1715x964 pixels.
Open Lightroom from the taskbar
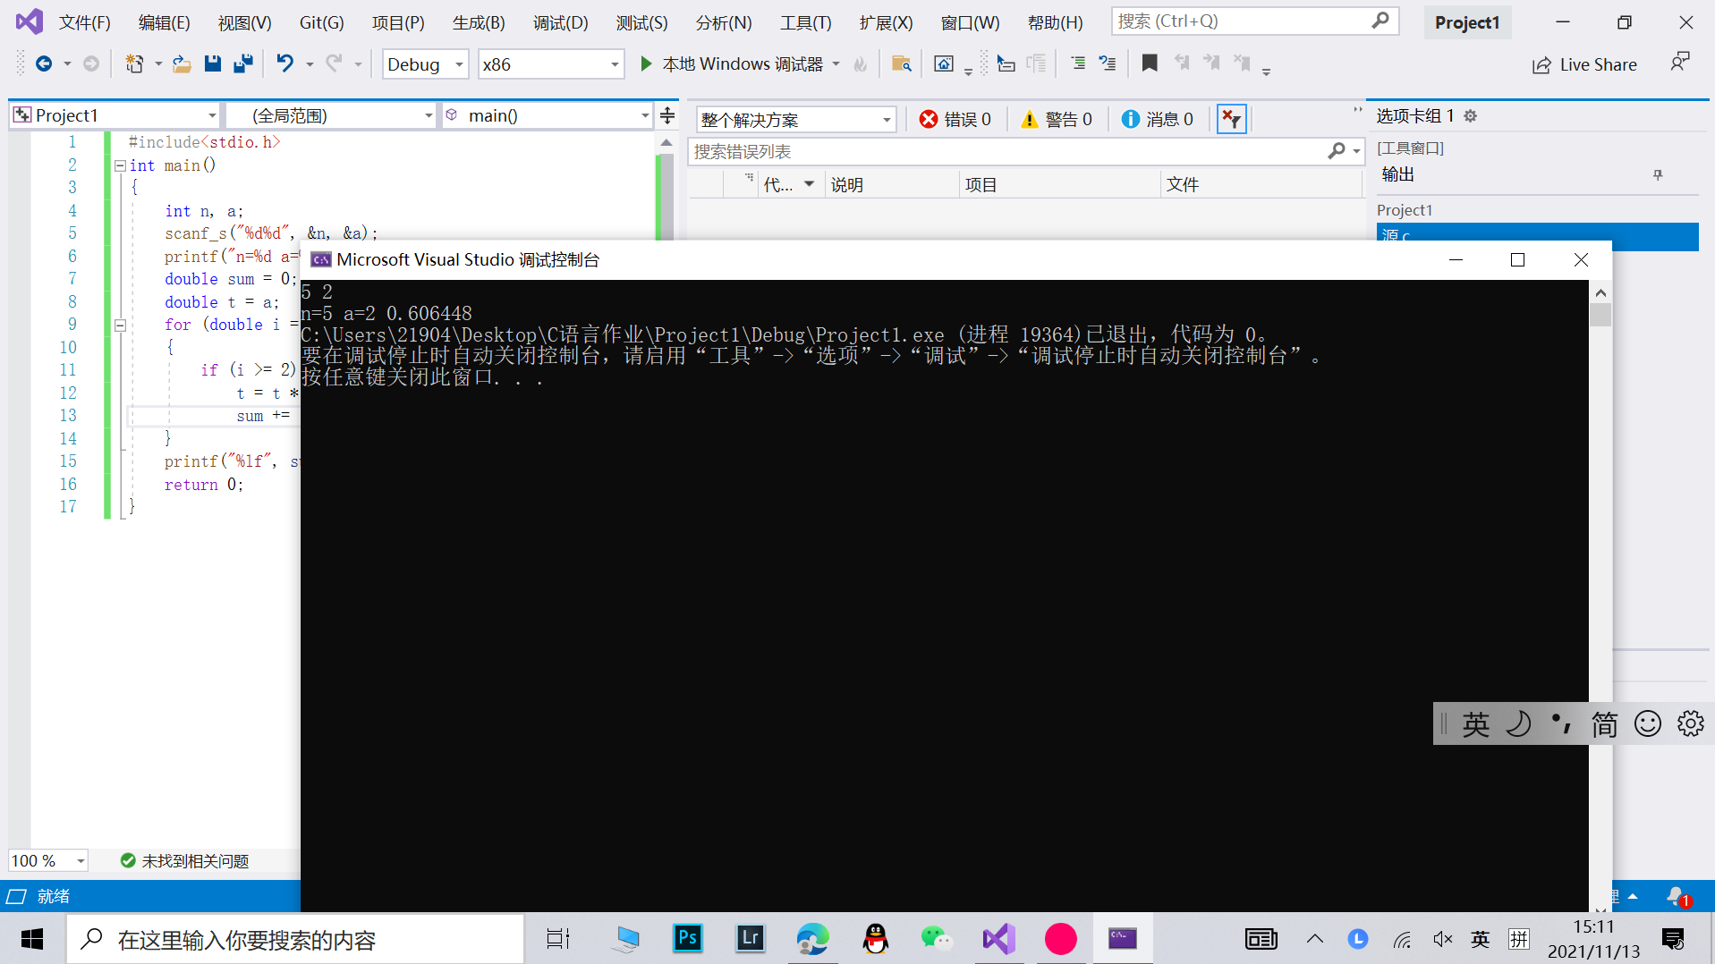[750, 938]
